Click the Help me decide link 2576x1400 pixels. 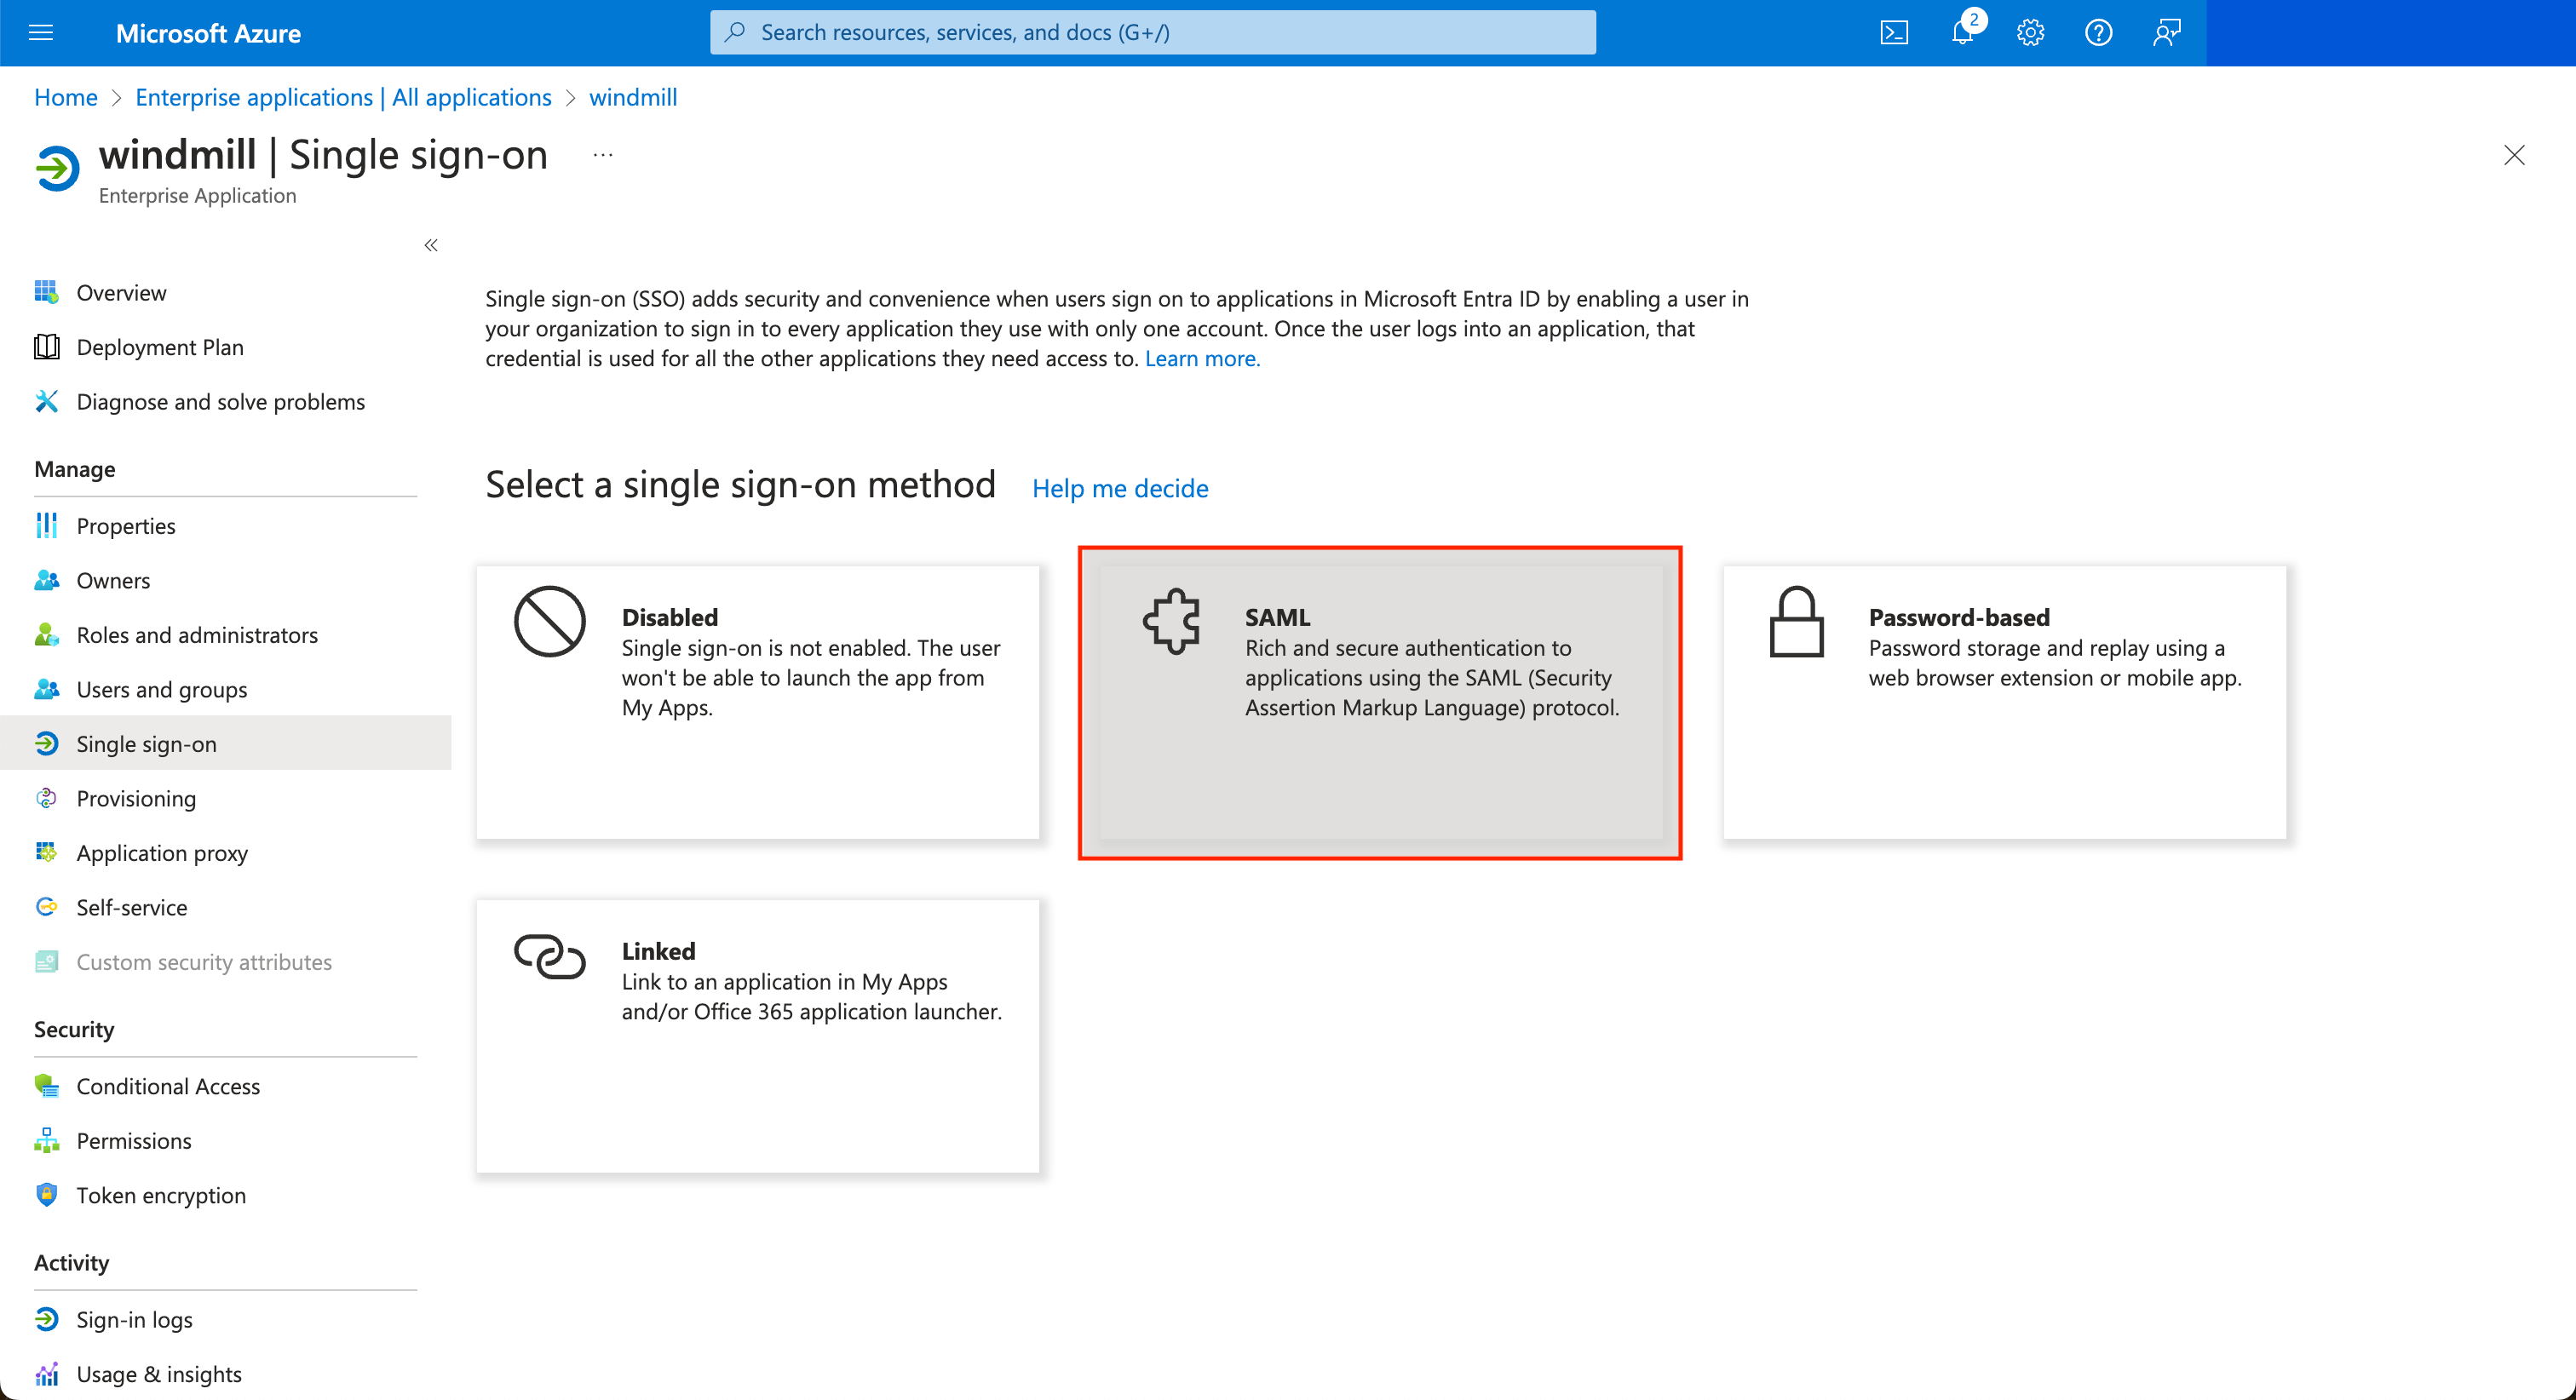pyautogui.click(x=1119, y=488)
